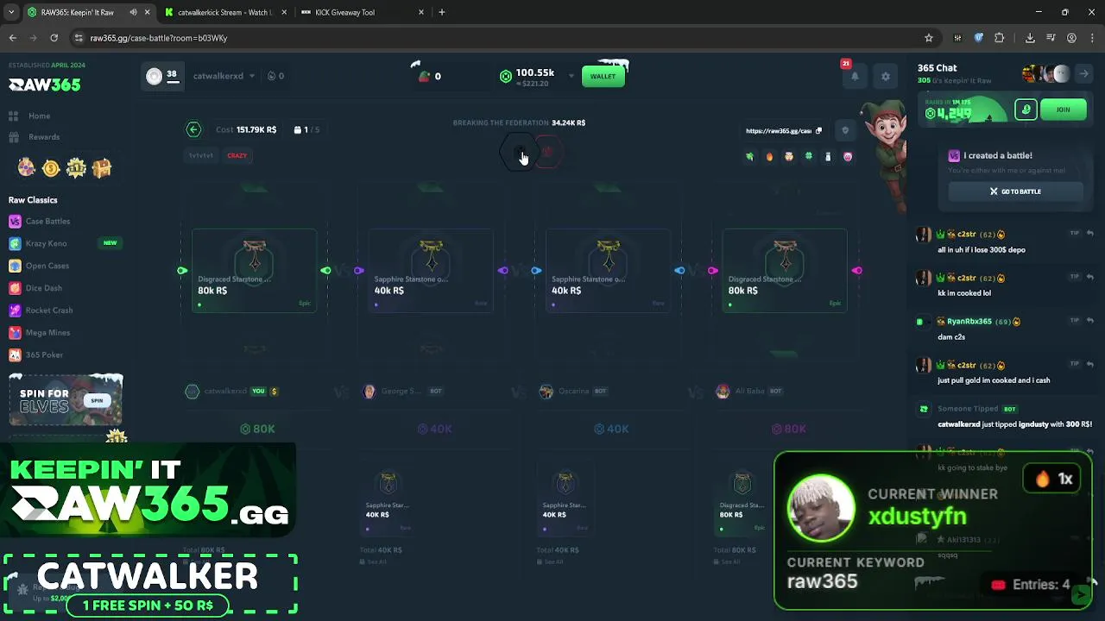This screenshot has height=621, width=1105.
Task: Reply to RyanRbx365's message
Action: pyautogui.click(x=1090, y=321)
